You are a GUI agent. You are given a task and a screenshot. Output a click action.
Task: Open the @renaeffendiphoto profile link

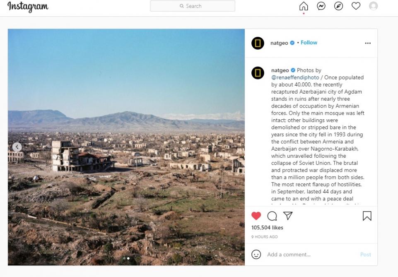(295, 77)
